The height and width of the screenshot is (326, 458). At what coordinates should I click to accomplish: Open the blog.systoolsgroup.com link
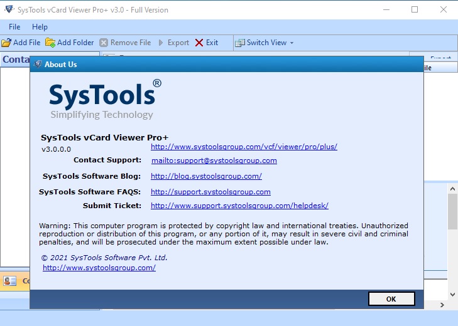pos(206,176)
